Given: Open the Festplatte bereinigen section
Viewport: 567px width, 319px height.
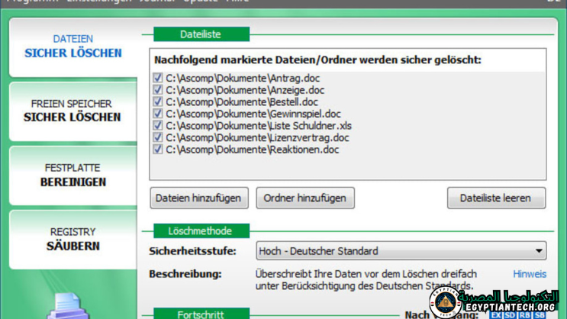Looking at the screenshot, I should (72, 175).
